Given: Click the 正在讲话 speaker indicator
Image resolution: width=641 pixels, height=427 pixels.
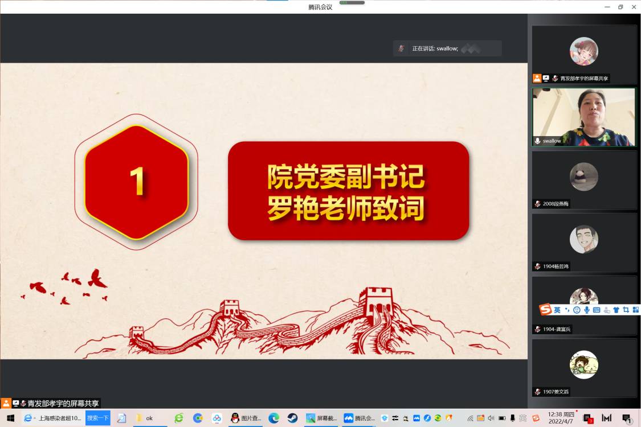Looking at the screenshot, I should (x=447, y=48).
